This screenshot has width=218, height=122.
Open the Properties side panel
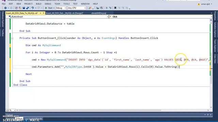point(215,16)
